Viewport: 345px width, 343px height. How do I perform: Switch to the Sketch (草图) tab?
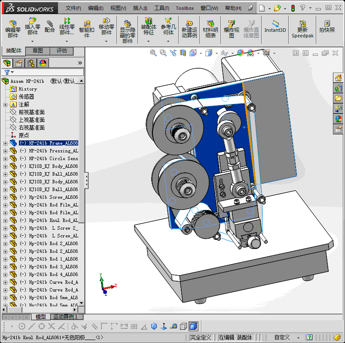38,51
